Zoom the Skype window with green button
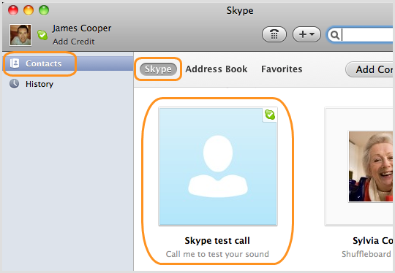Viewport: 395px width, 273px height. 44,10
